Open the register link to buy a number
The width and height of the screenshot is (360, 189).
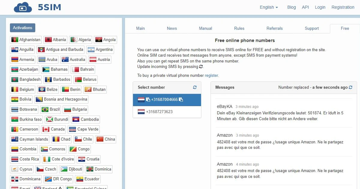click(211, 75)
